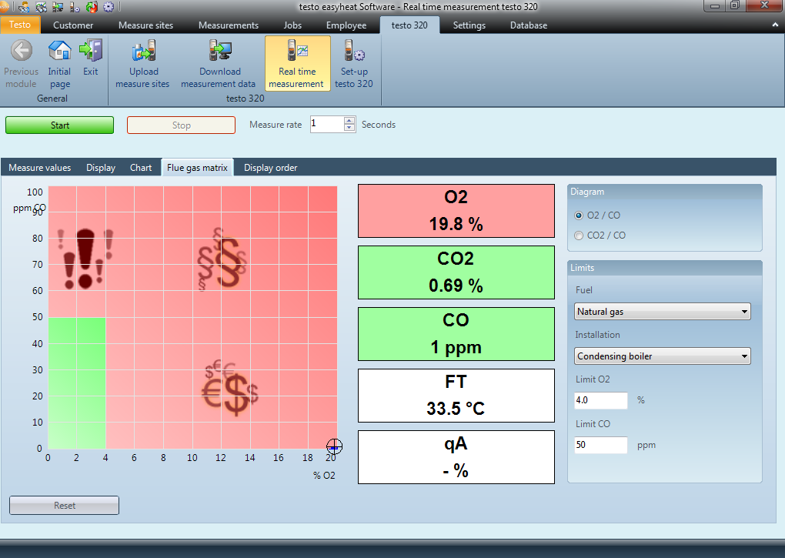Click the measurement search binoculars icon in title bar
Image resolution: width=785 pixels, height=558 pixels.
(41, 7)
